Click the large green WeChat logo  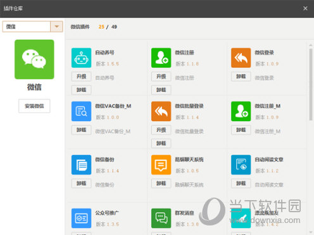coord(34,60)
